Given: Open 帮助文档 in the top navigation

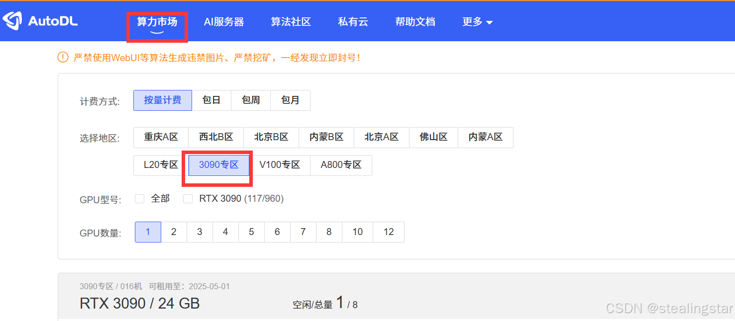Looking at the screenshot, I should point(415,22).
